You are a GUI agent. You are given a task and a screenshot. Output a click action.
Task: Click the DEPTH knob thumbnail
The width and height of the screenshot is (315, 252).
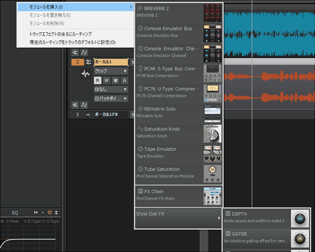tap(300, 218)
